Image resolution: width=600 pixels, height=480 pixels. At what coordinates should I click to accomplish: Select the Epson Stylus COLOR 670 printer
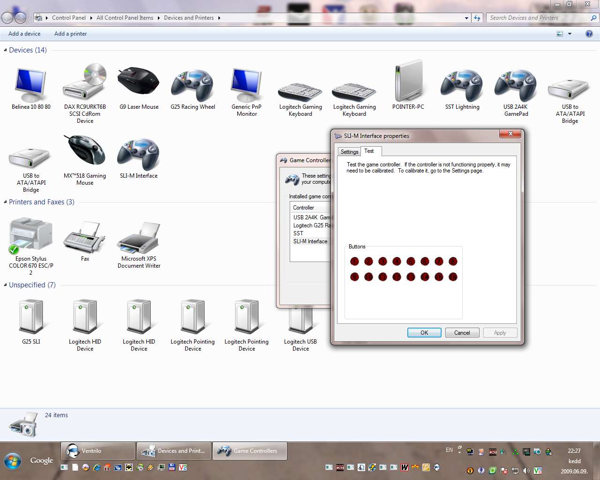(x=31, y=235)
